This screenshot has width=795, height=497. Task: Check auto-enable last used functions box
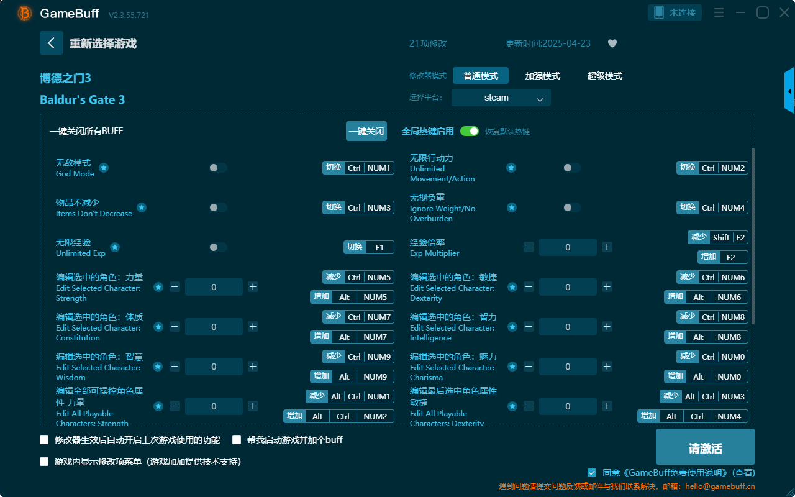44,440
